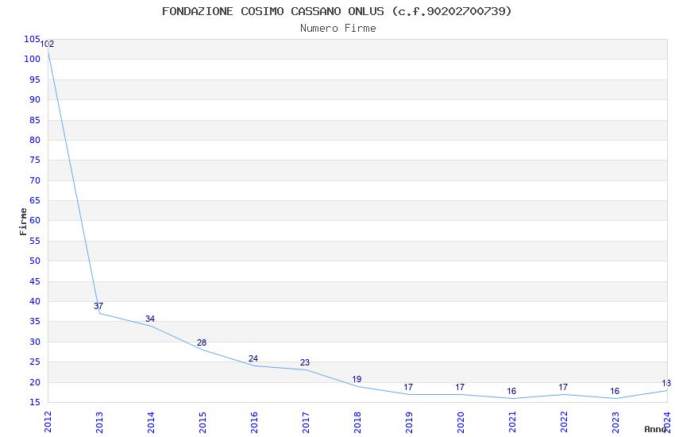Click the y-axis tick value 15
675x437 pixels.
(35, 402)
